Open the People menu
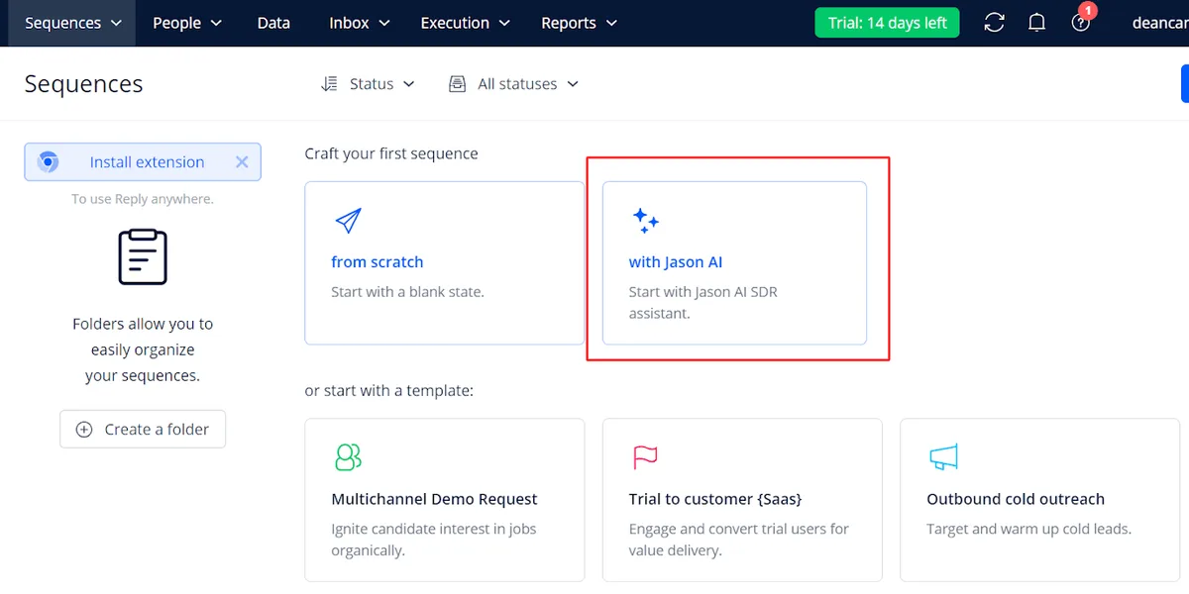Viewport: 1189px width, 594px height. pos(187,23)
